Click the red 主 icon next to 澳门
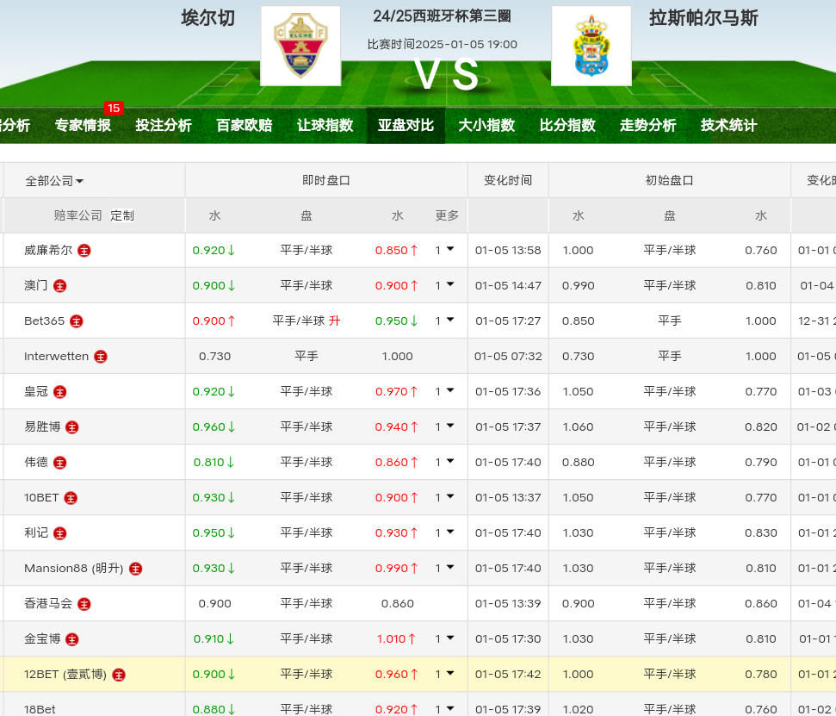This screenshot has width=836, height=716. [59, 286]
